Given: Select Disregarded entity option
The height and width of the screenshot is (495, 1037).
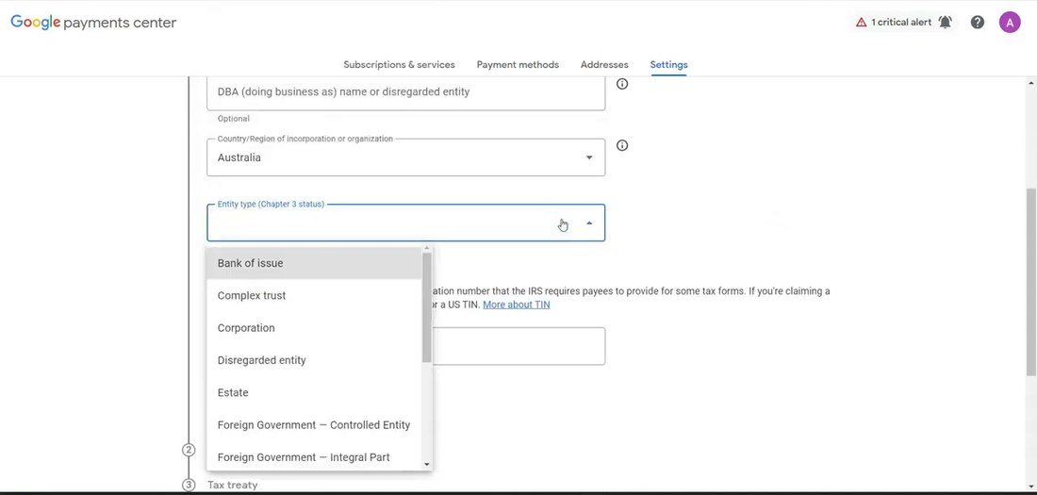Looking at the screenshot, I should [x=314, y=361].
